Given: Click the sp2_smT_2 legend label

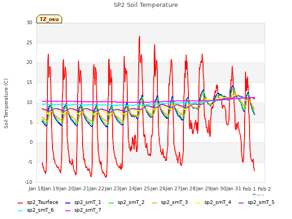Looking at the screenshot, I should 131,202.
